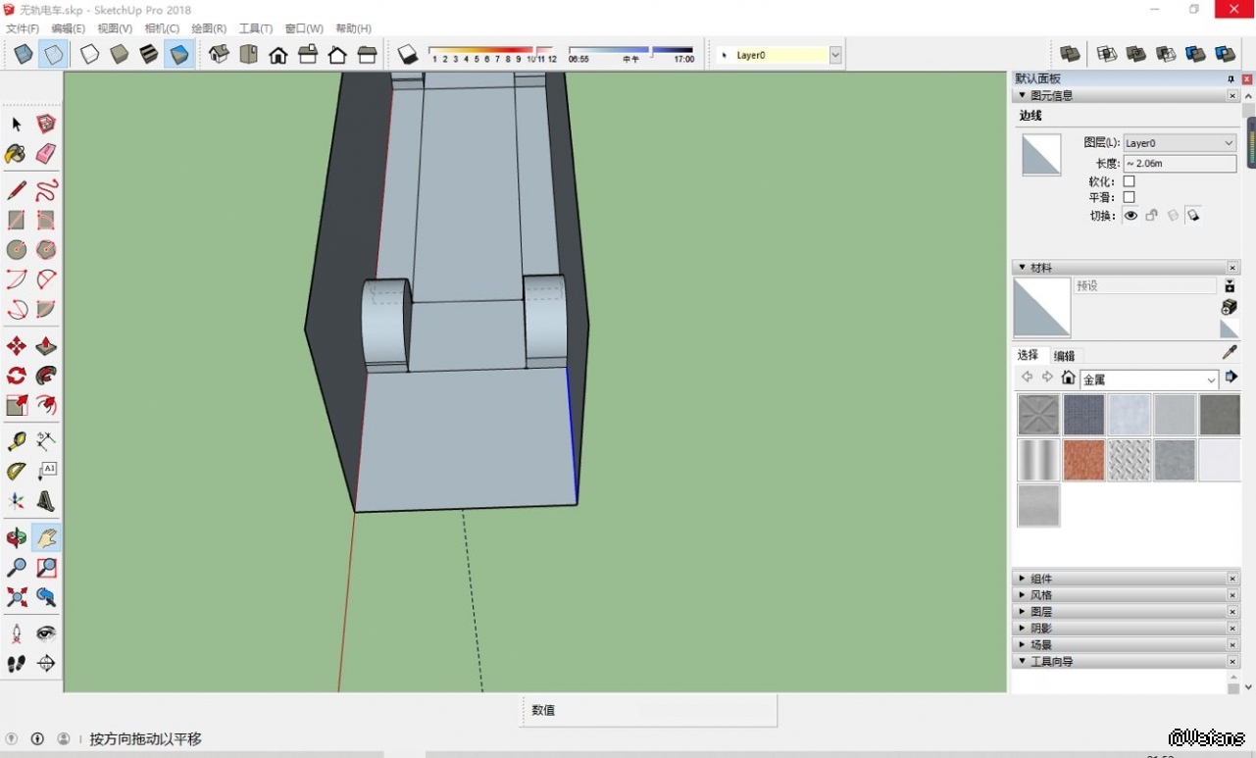This screenshot has width=1256, height=758.
Task: Select the Eraser tool
Action: tap(46, 154)
